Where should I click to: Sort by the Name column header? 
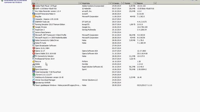(x=55, y=3)
